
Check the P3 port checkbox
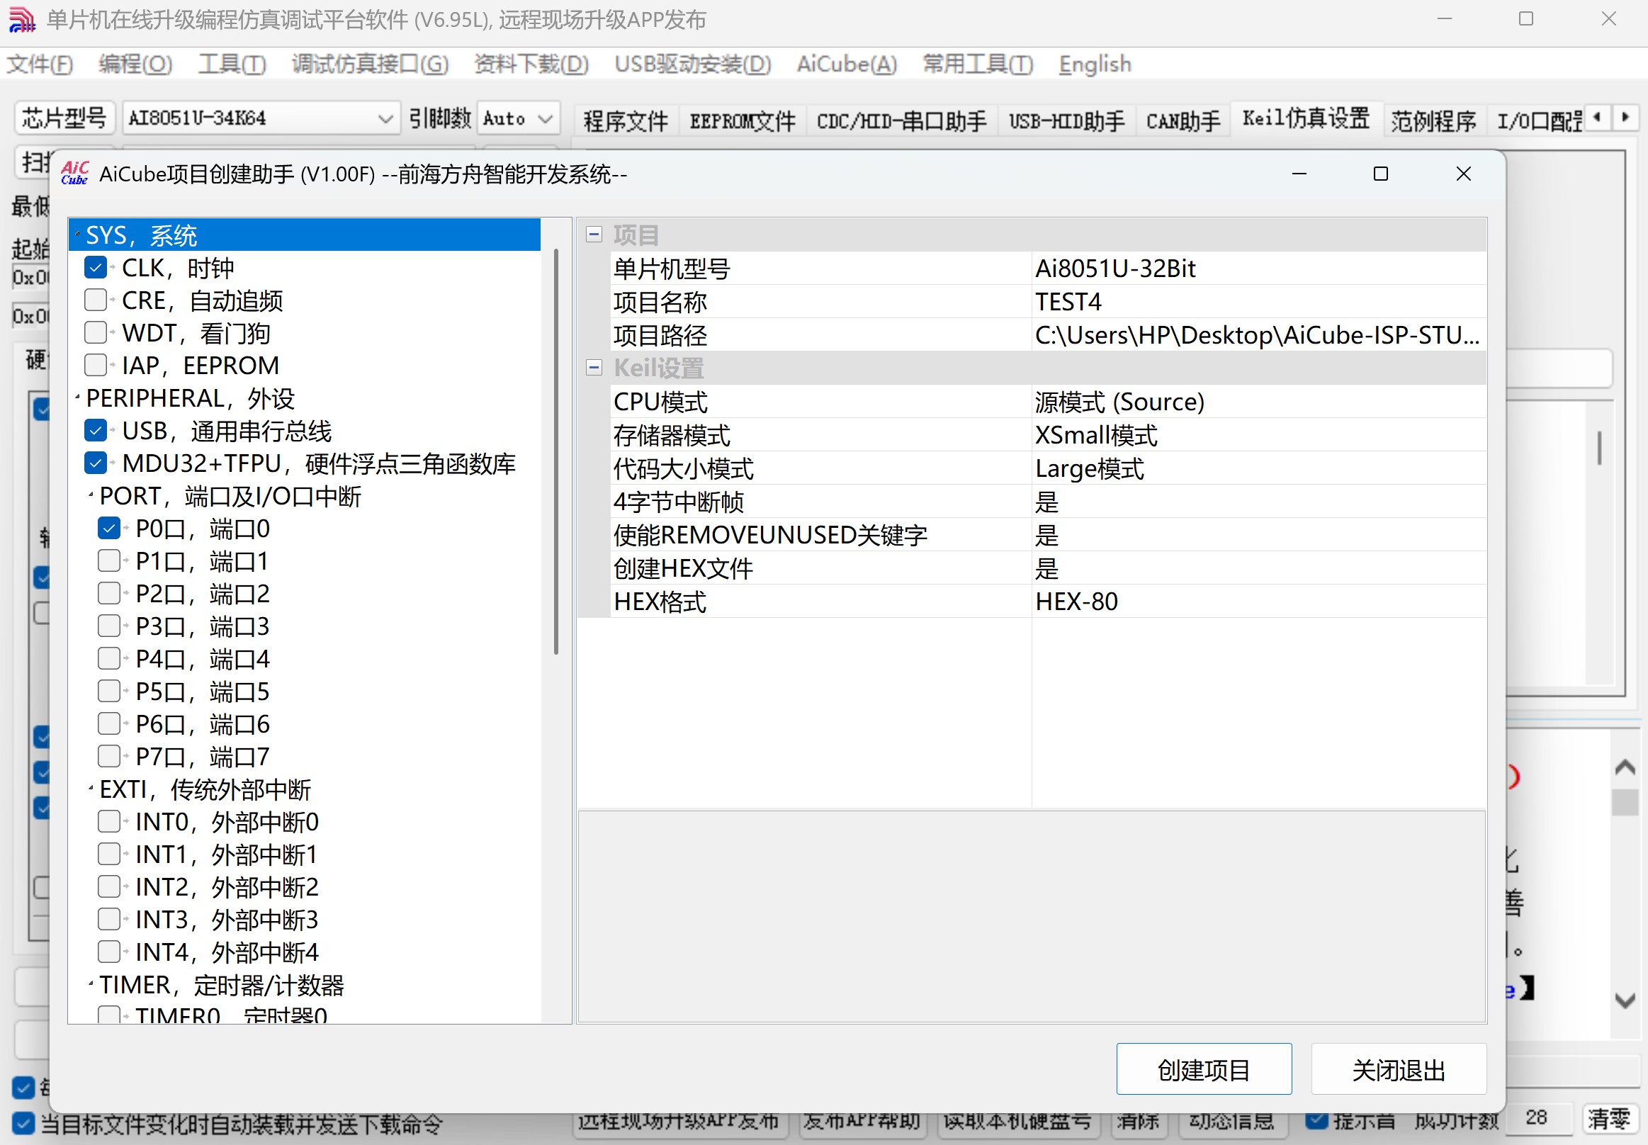point(109,626)
